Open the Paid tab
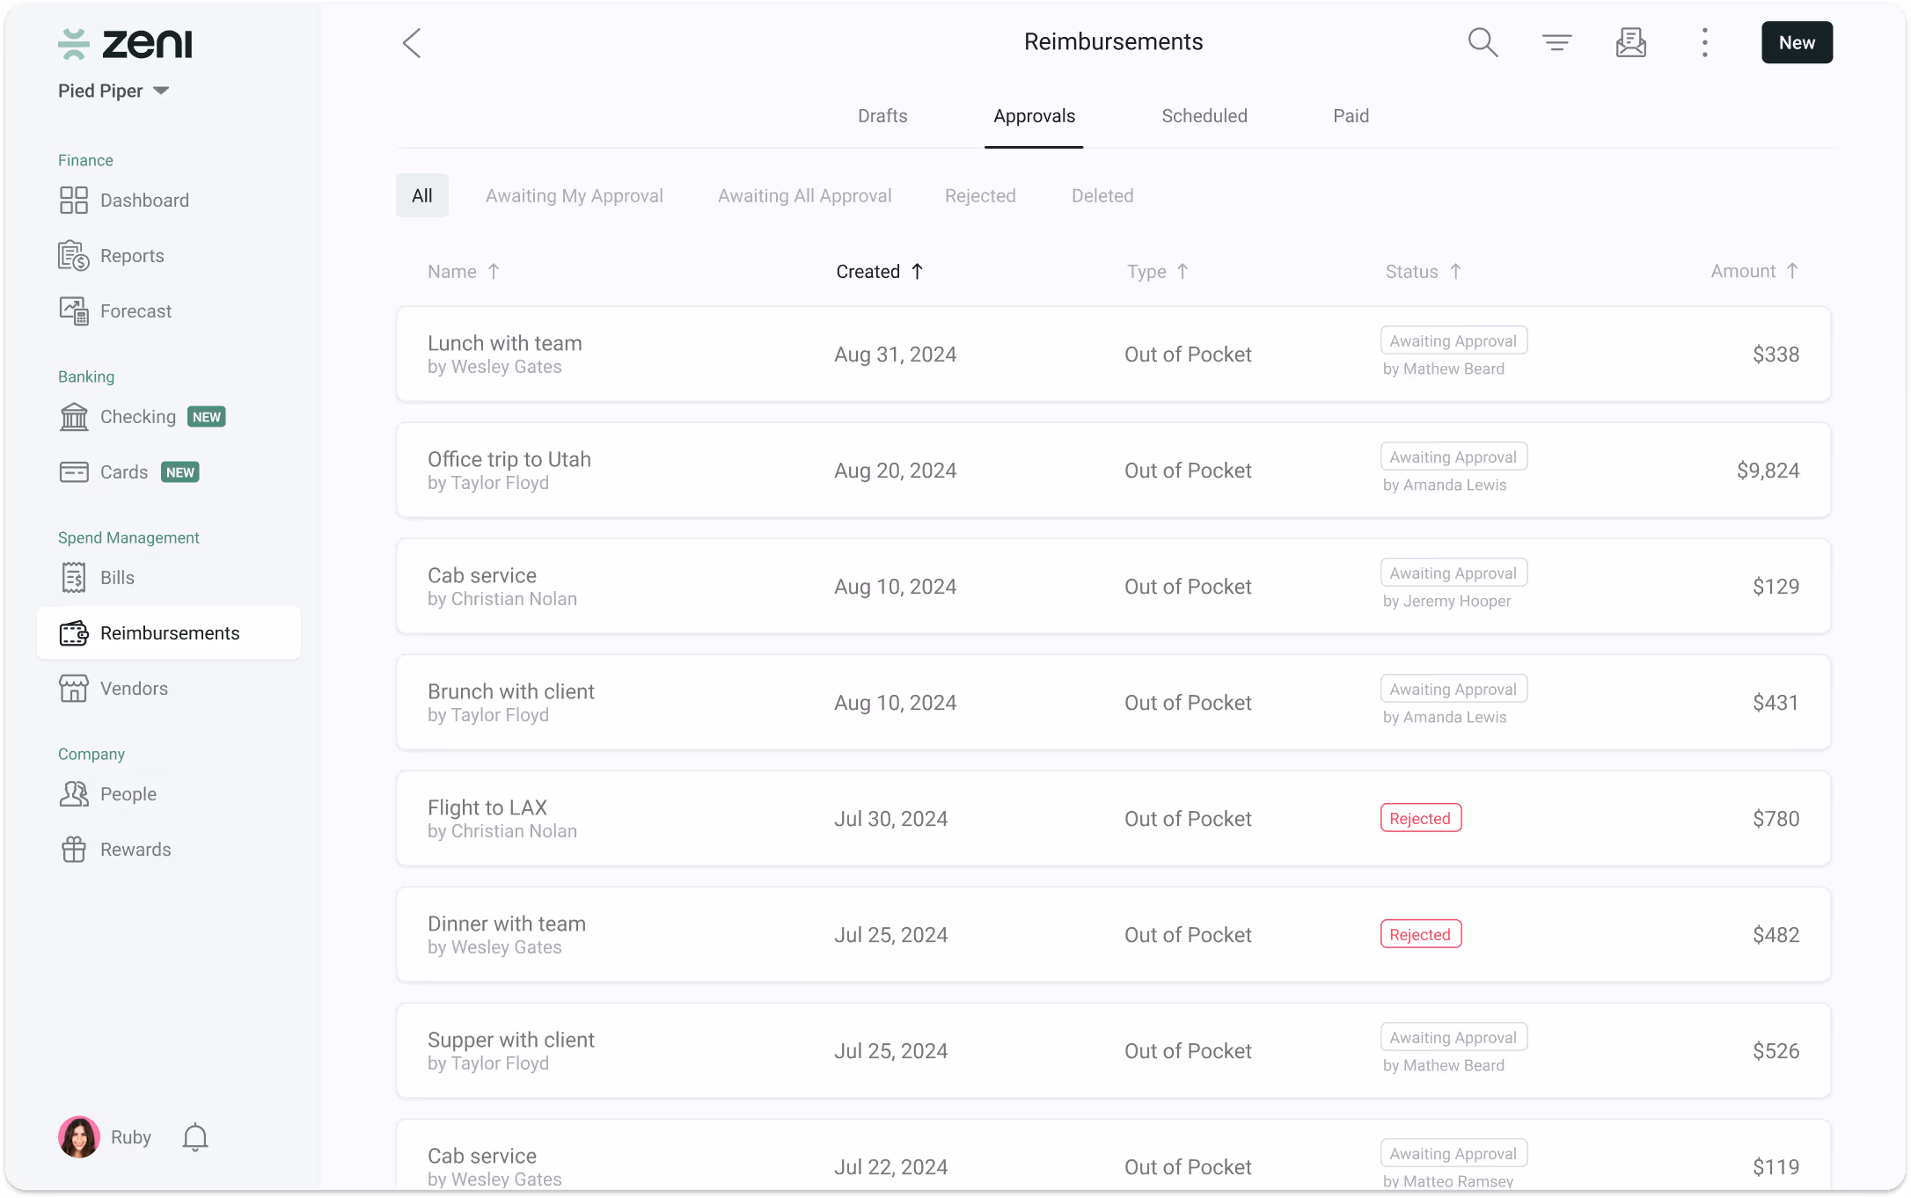The width and height of the screenshot is (1911, 1198). (x=1351, y=116)
